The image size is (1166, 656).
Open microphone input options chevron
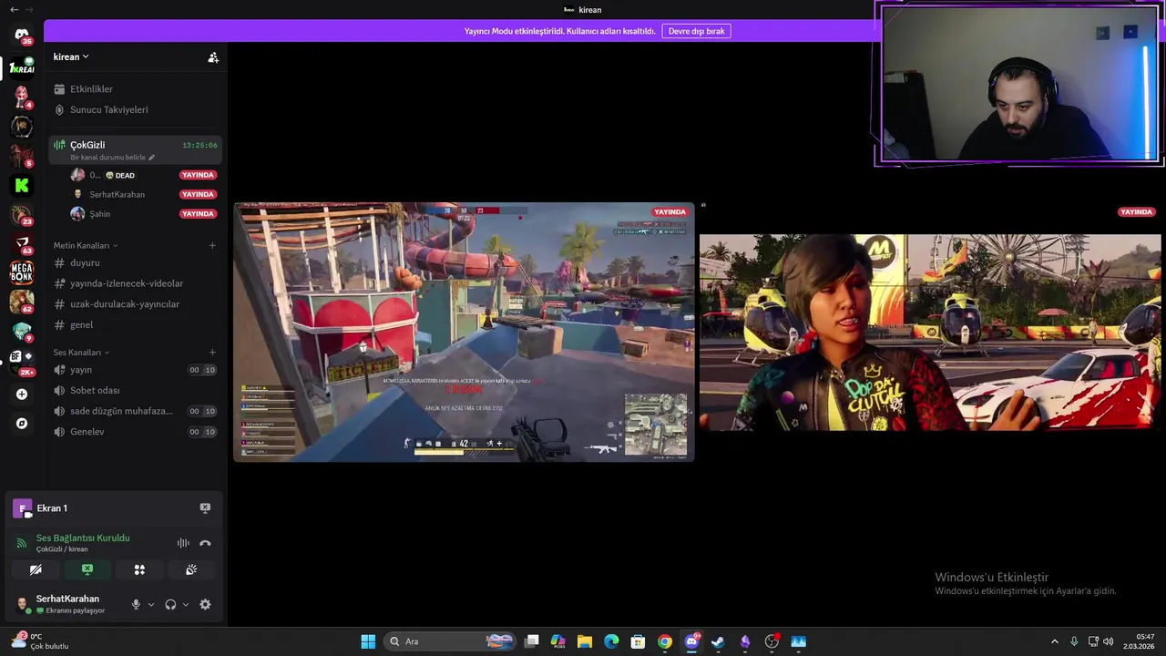151,604
